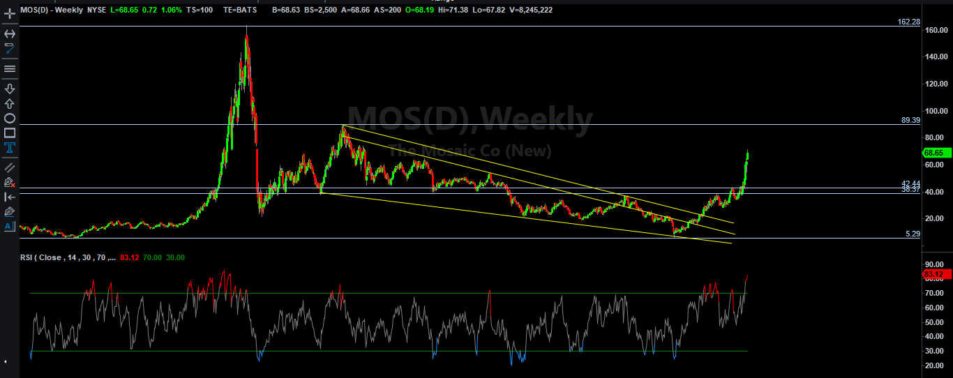Click the small arrow at bottom-left corner
953x378 pixels.
[6, 362]
